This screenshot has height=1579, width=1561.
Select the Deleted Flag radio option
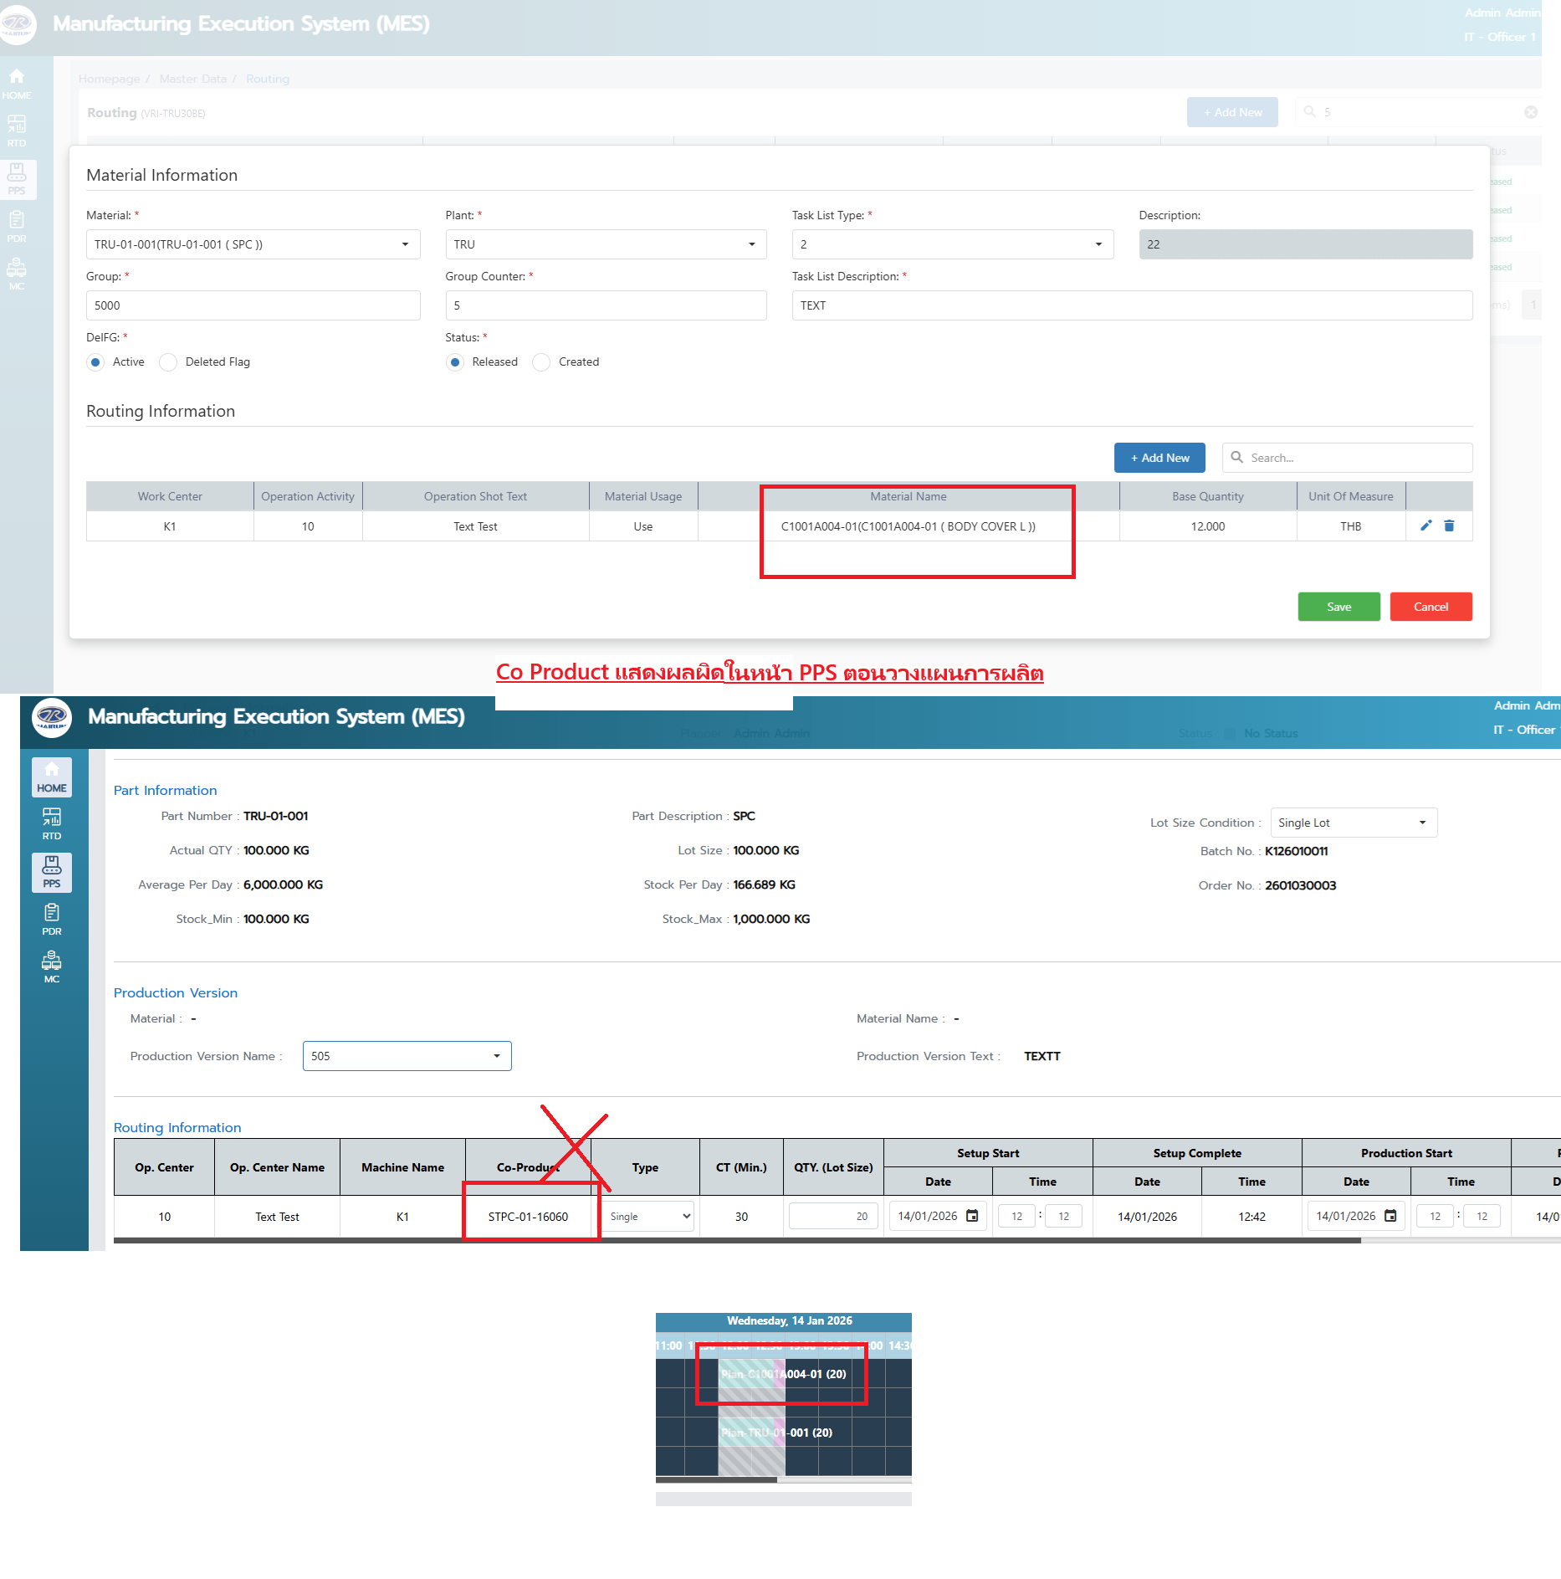point(169,362)
